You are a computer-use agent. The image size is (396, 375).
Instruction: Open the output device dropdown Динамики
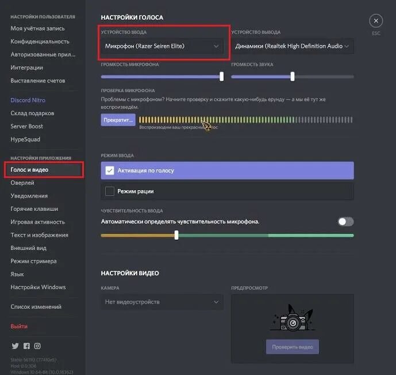[293, 46]
